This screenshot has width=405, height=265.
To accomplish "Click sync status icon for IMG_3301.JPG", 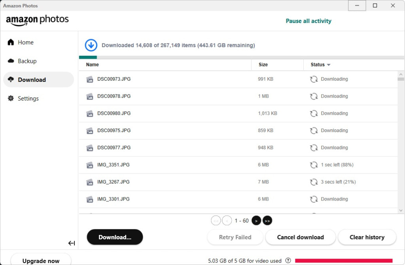I will coord(314,199).
